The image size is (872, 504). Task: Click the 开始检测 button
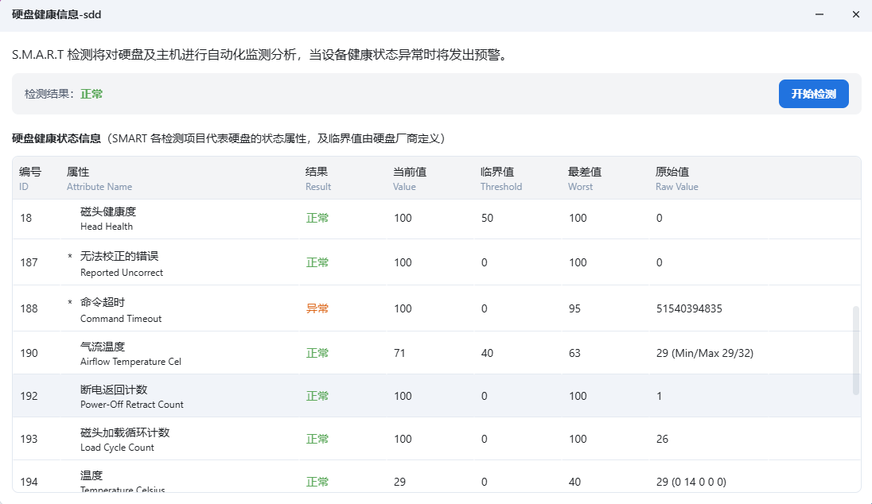tap(813, 94)
